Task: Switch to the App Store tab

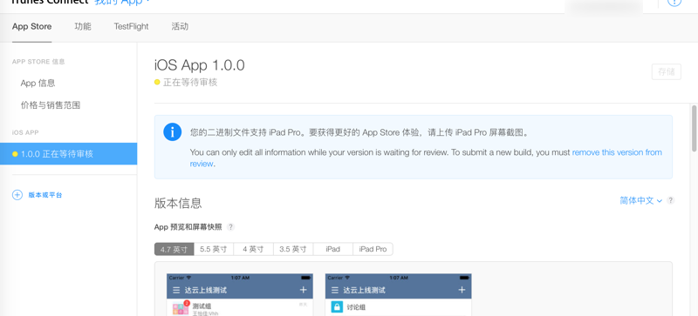Action: coord(31,27)
